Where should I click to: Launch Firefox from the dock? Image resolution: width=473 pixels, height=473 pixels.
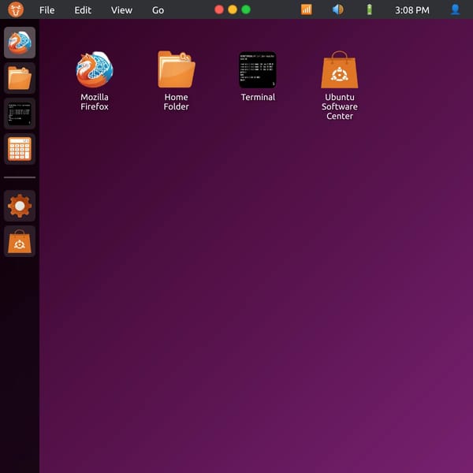20,43
